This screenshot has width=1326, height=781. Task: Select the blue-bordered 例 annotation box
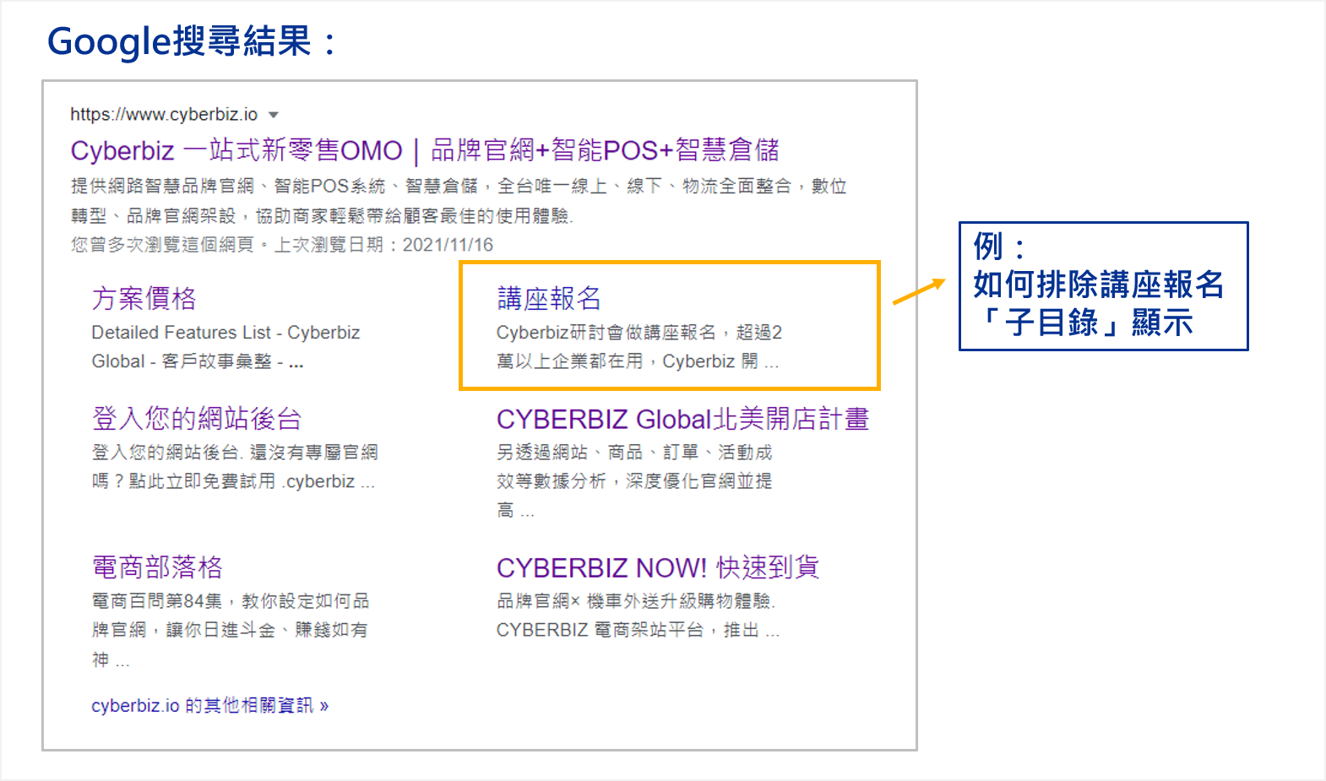pos(1102,285)
